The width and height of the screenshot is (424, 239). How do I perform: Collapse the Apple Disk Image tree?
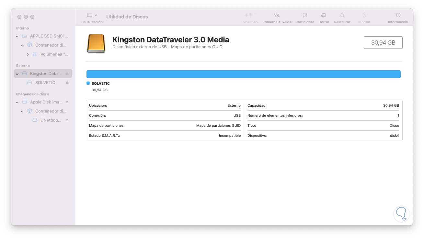click(x=17, y=102)
